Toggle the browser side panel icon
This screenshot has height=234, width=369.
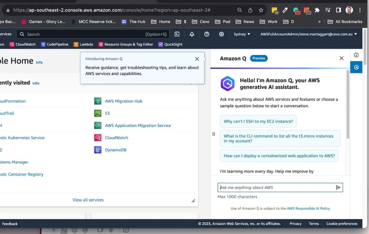[338, 10]
